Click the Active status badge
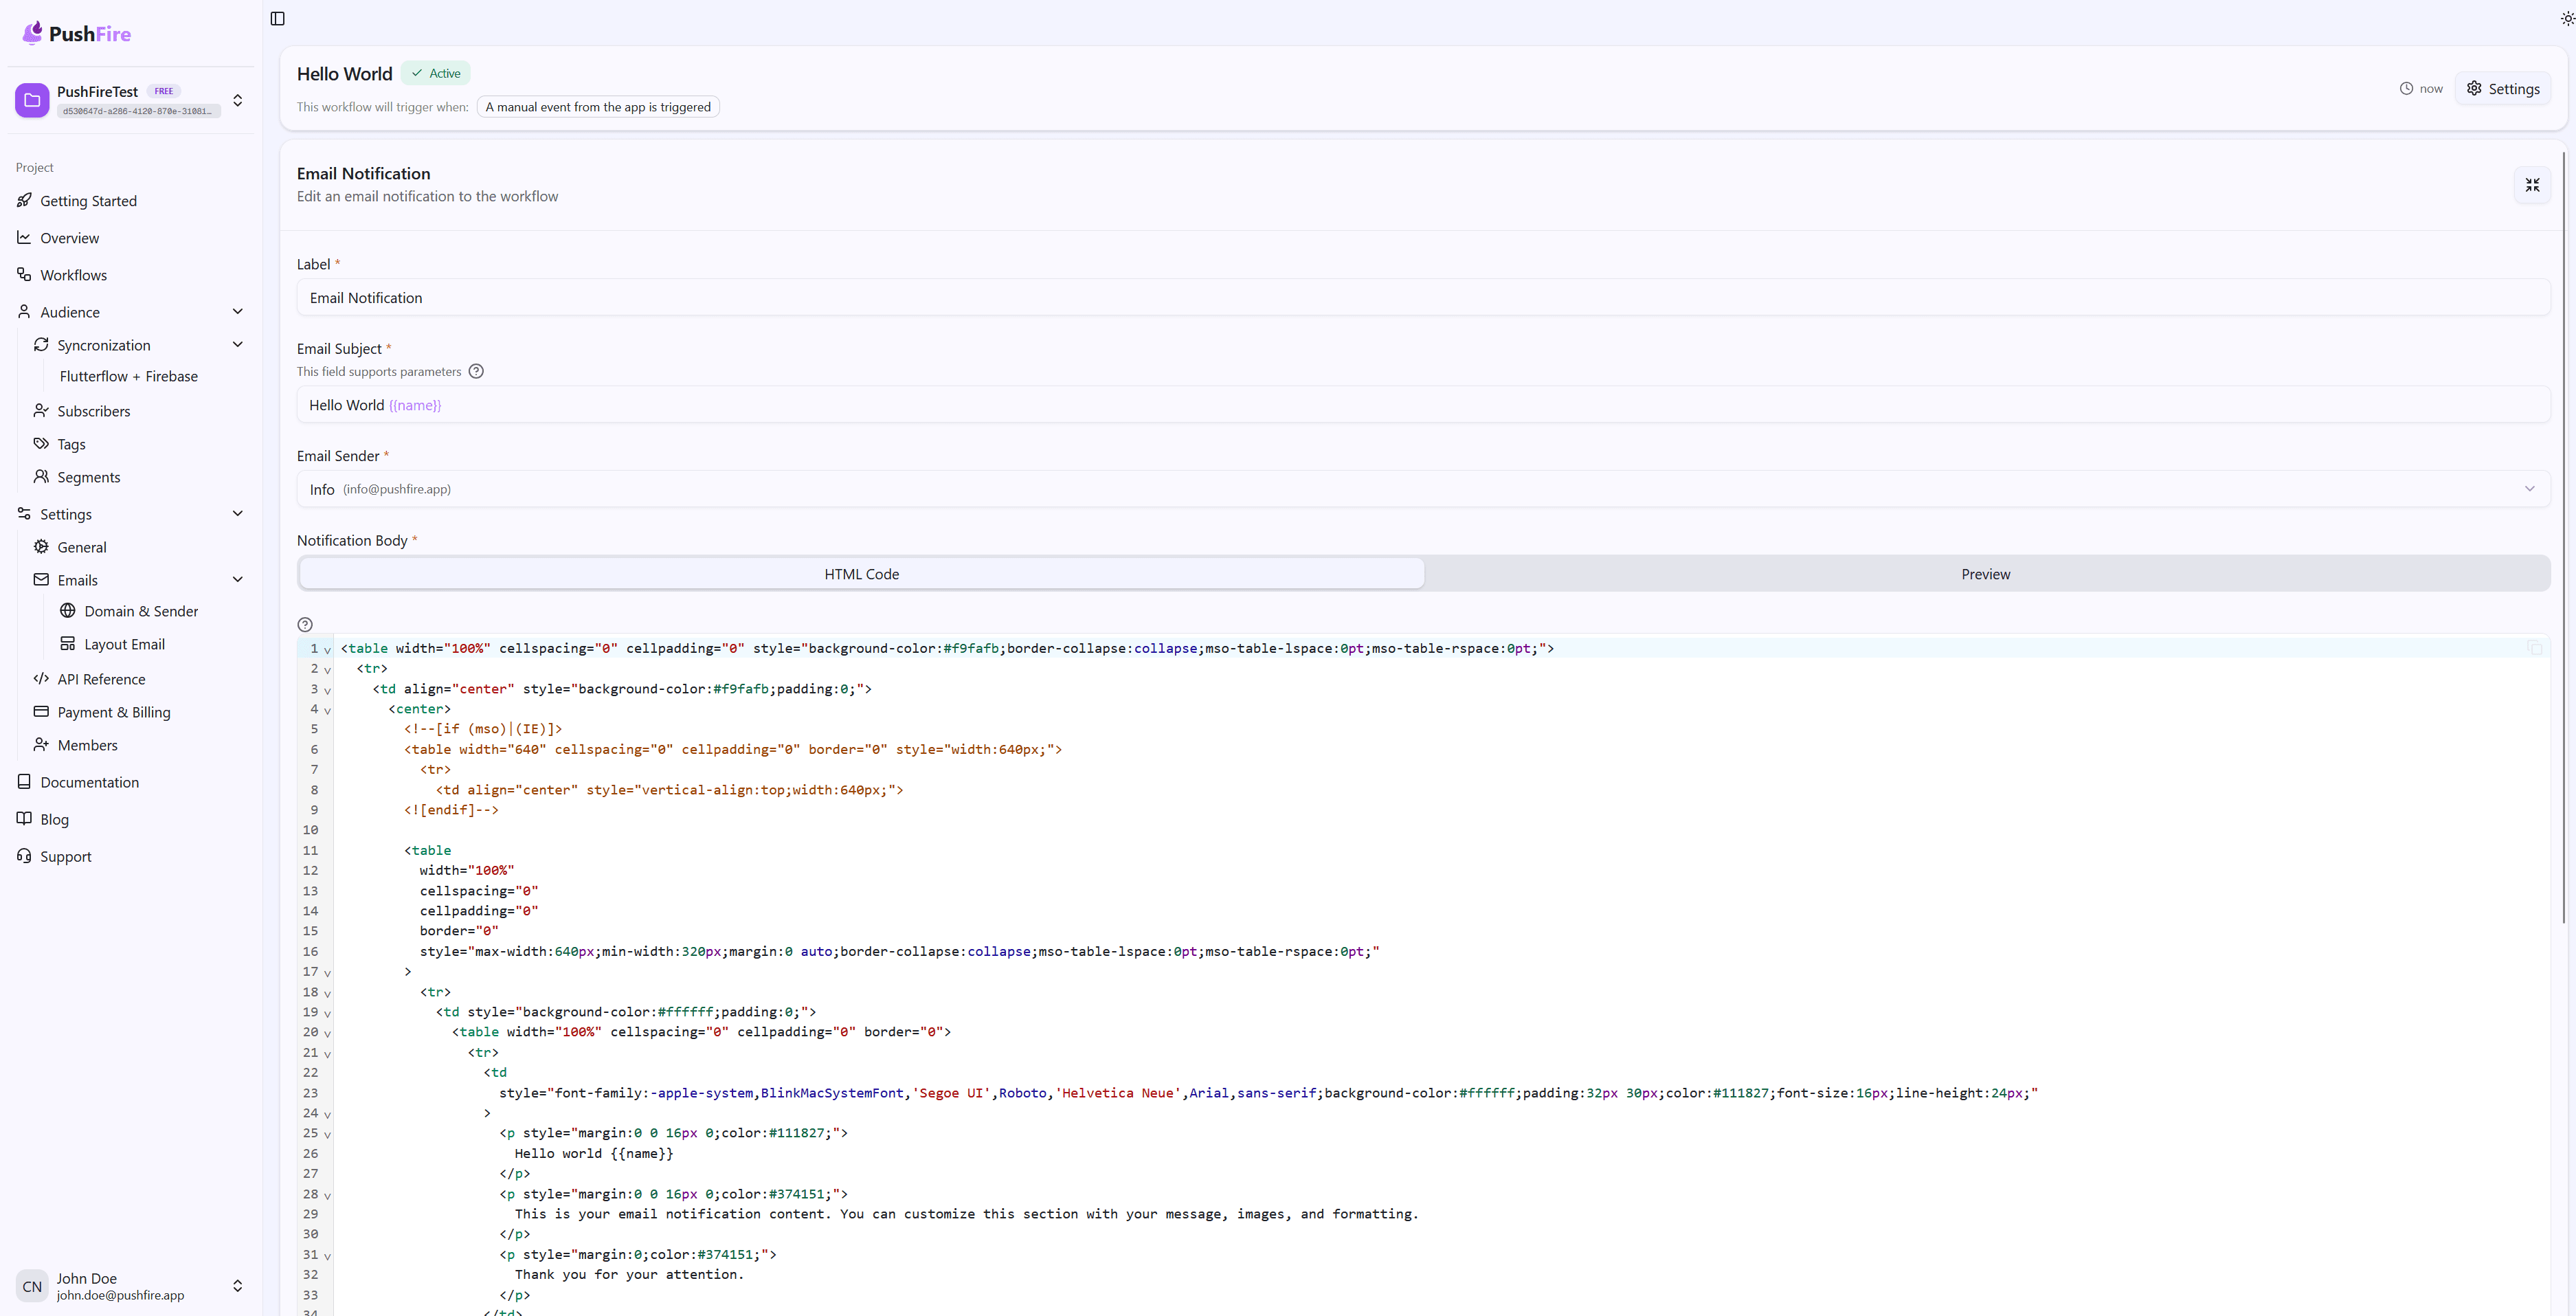Viewport: 2576px width, 1316px height. [435, 72]
